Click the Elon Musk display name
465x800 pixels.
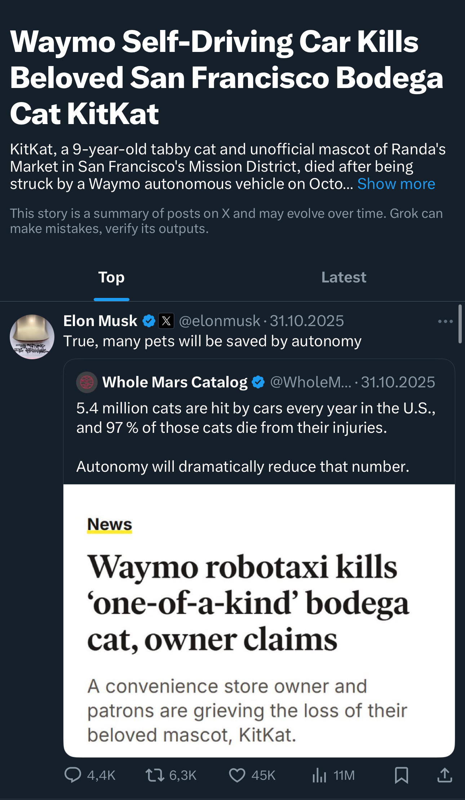[100, 321]
